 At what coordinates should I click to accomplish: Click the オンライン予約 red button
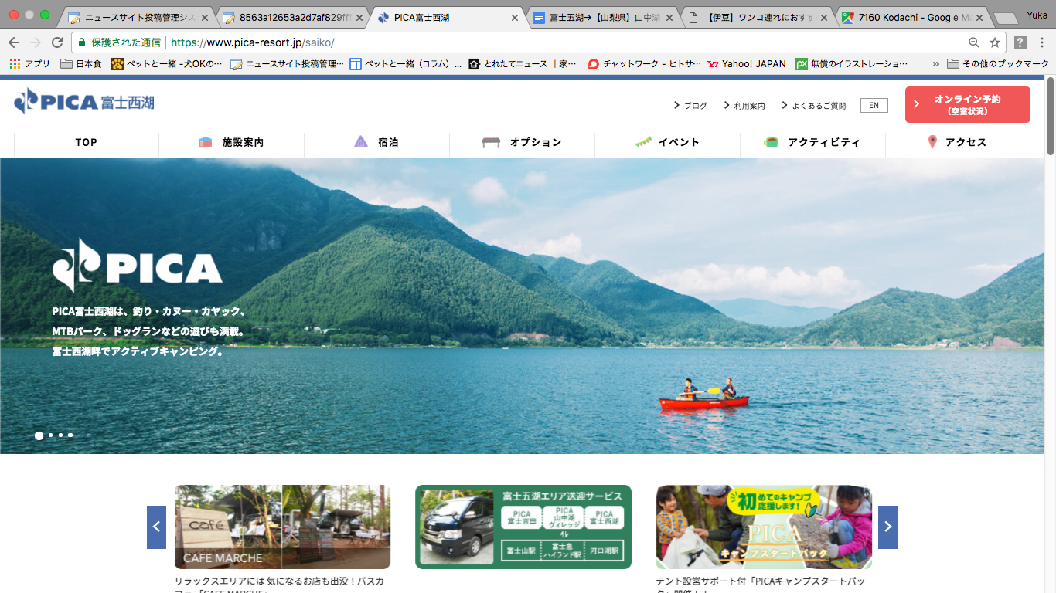(x=968, y=104)
